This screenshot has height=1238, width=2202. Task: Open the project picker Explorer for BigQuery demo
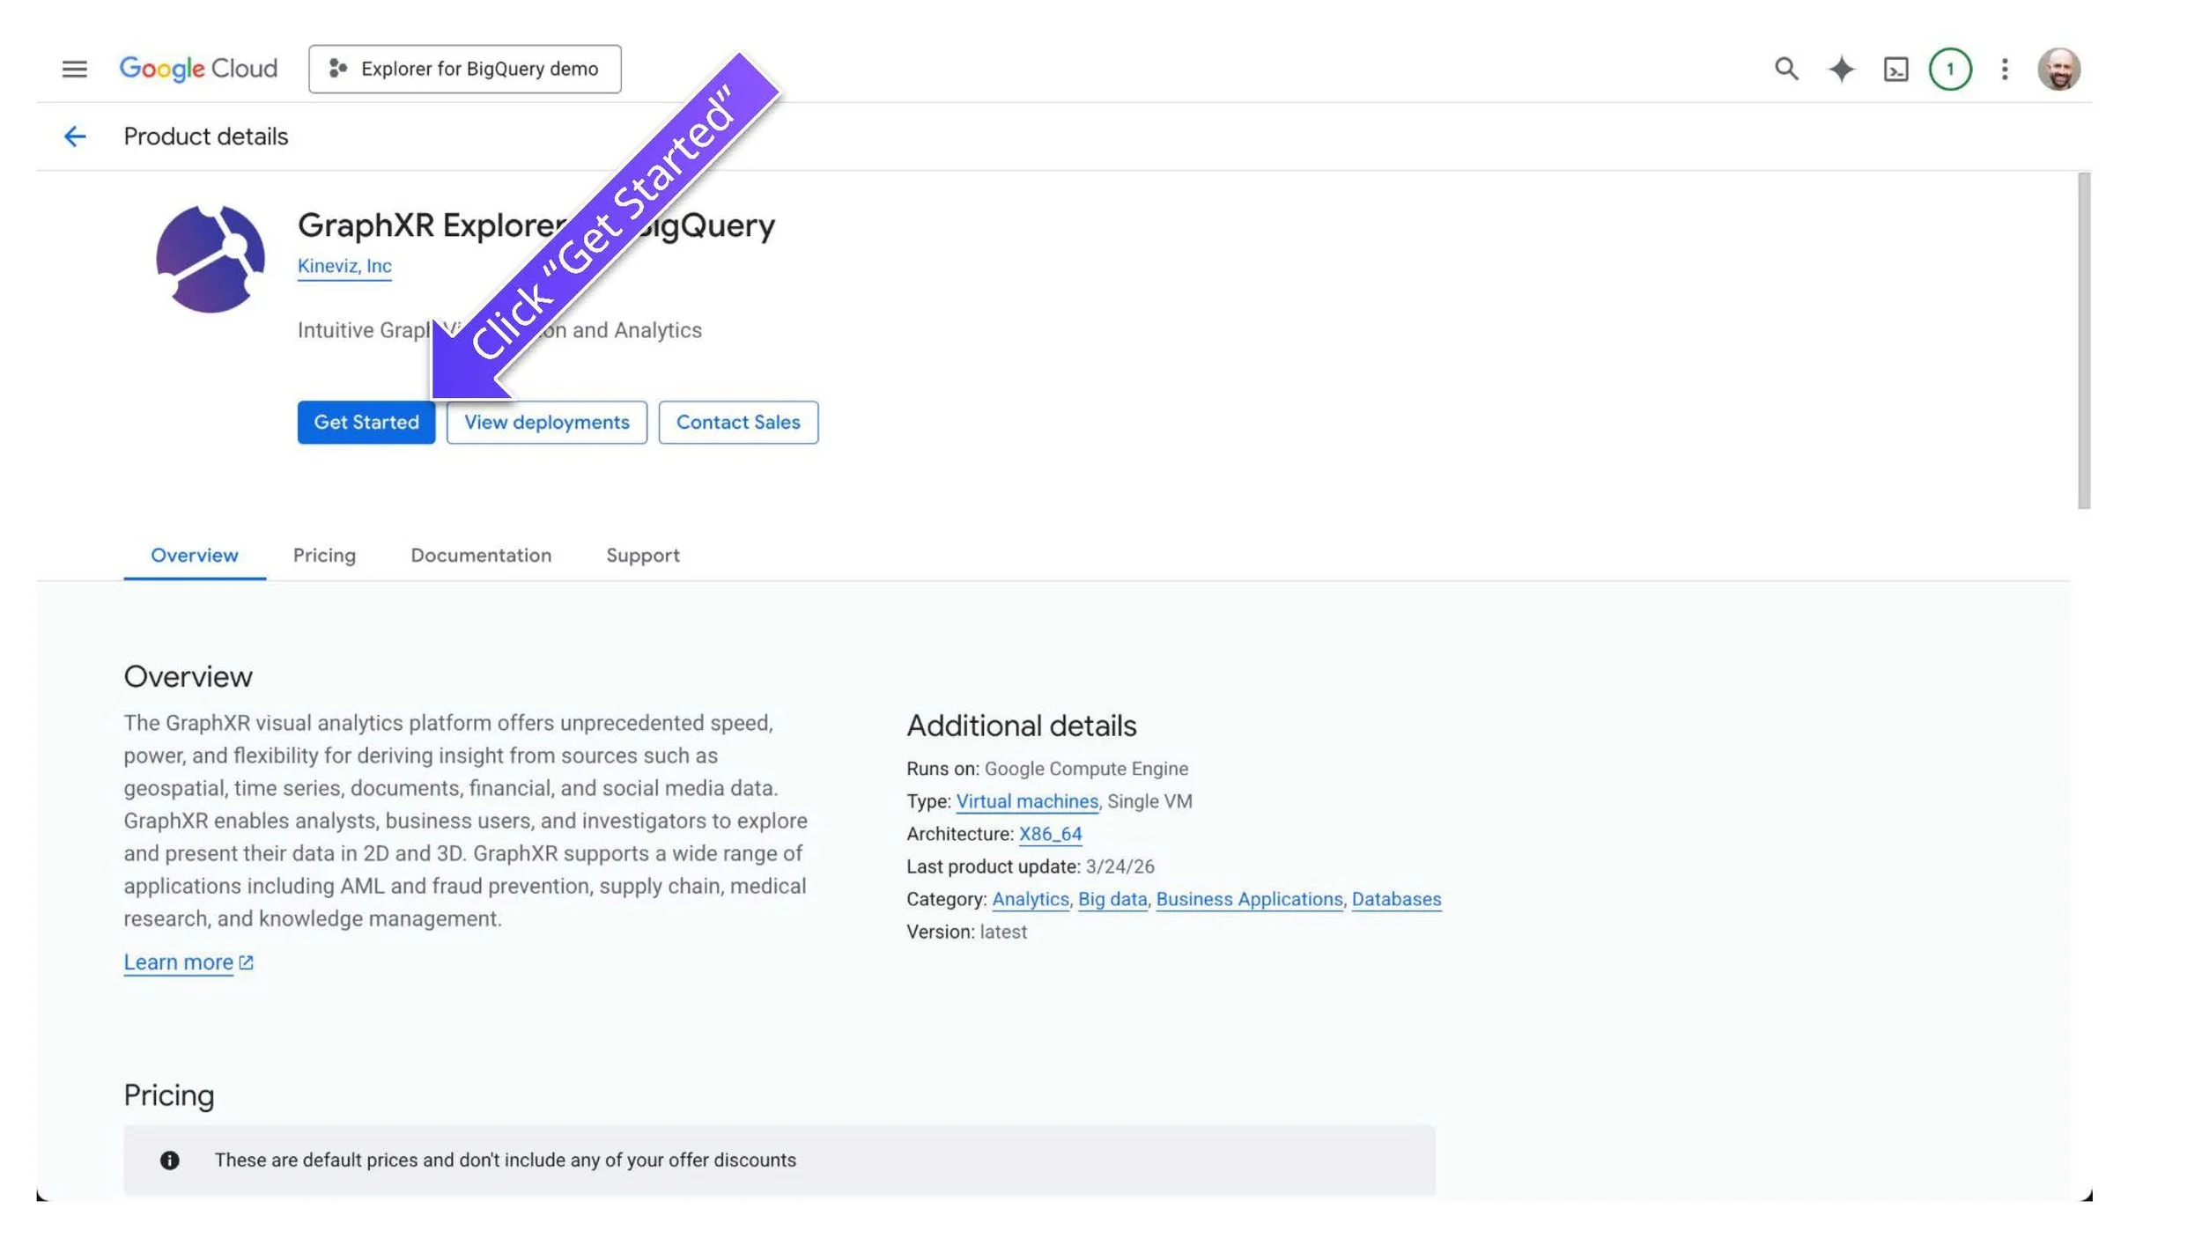(464, 69)
